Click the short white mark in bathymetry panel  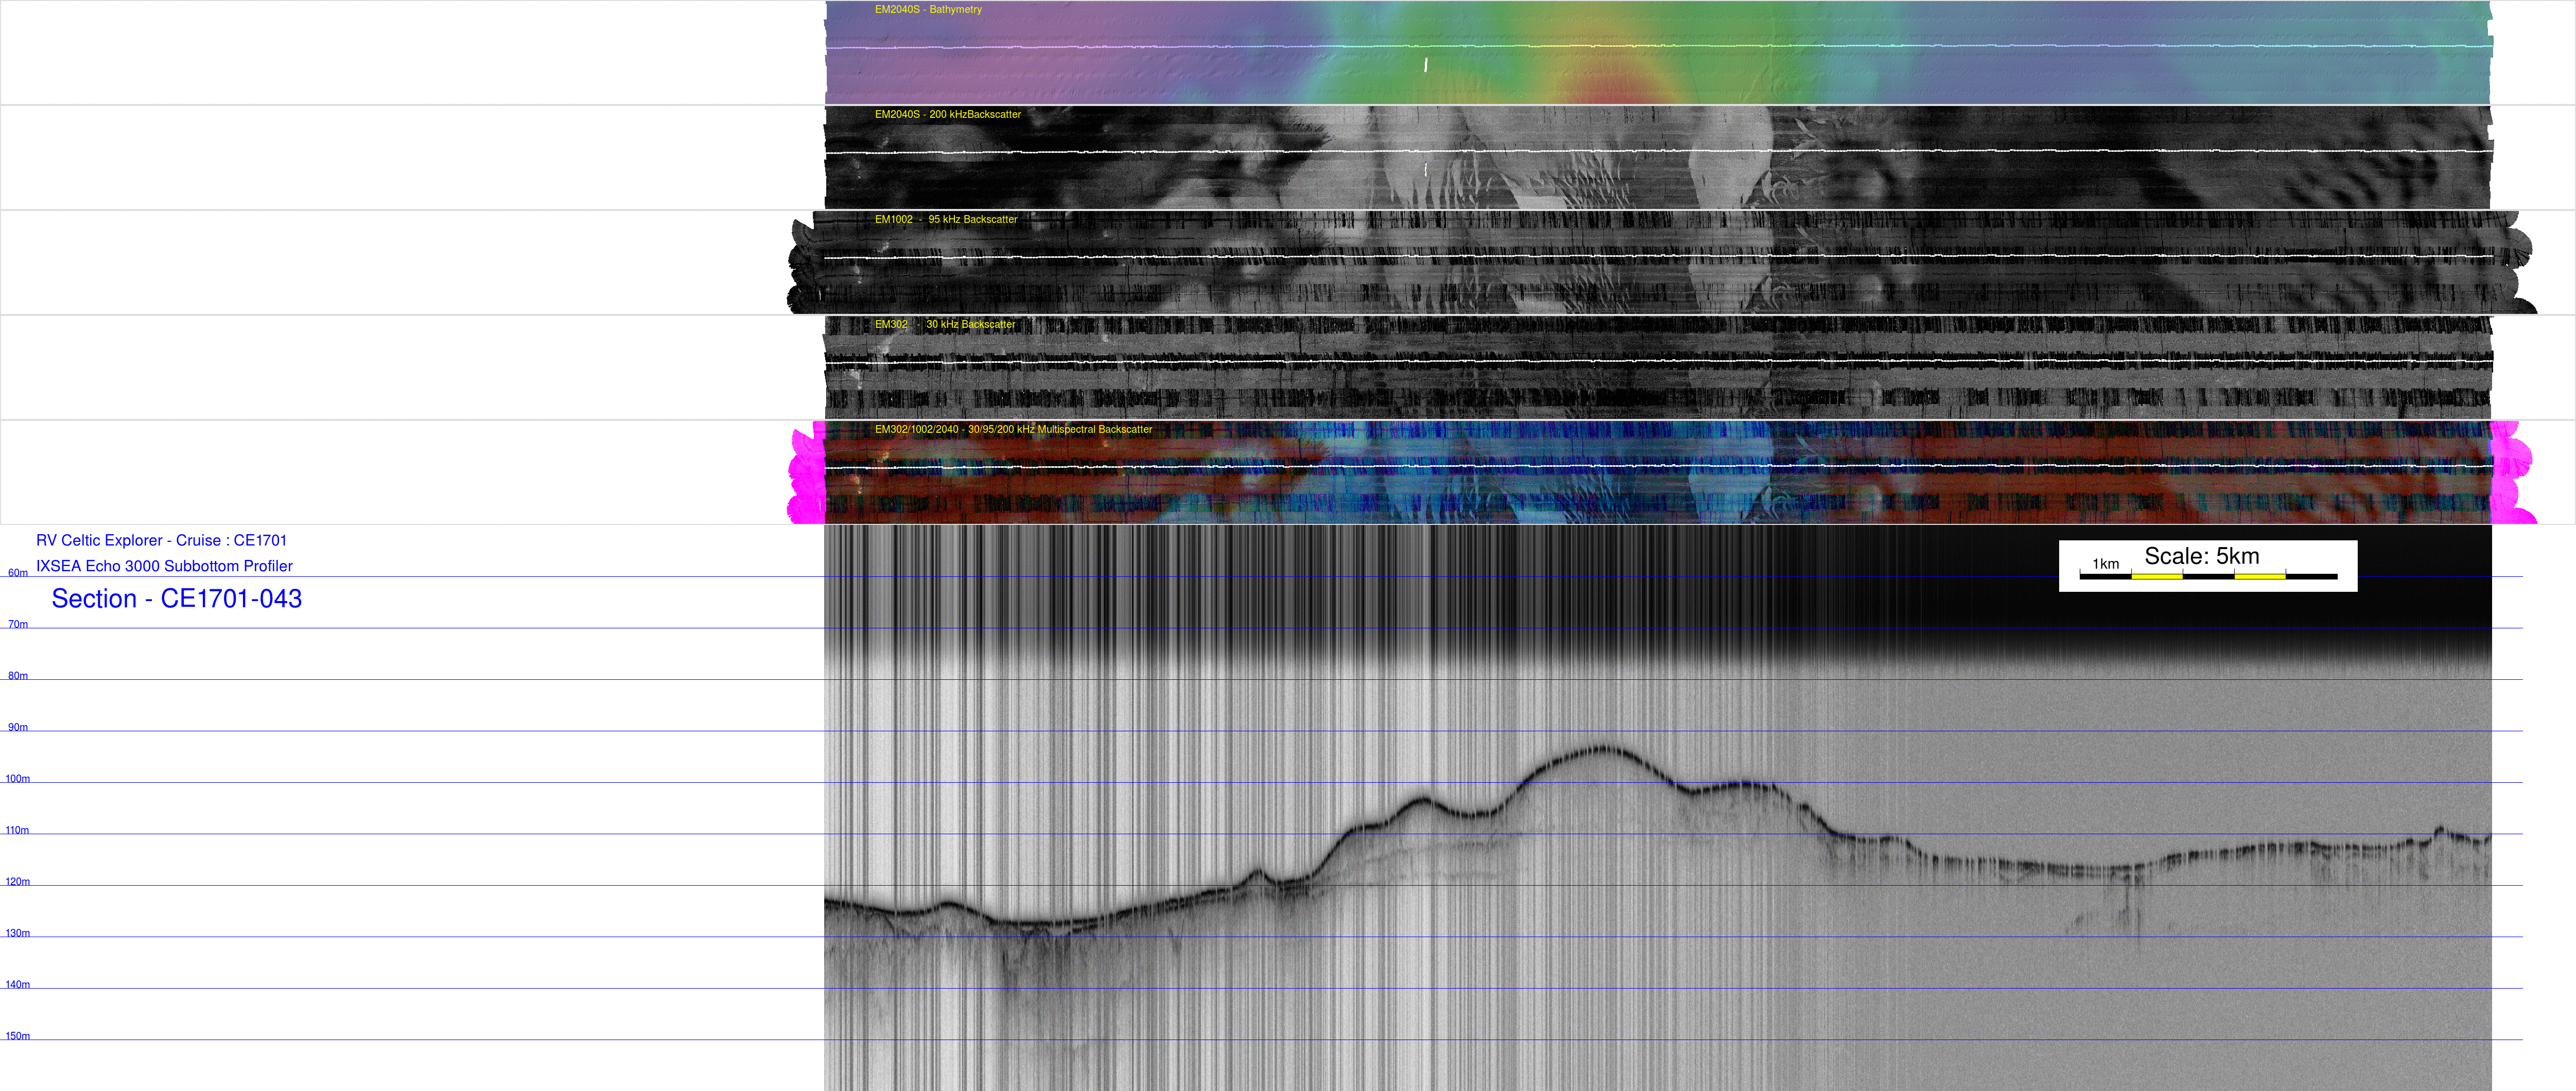1425,65
